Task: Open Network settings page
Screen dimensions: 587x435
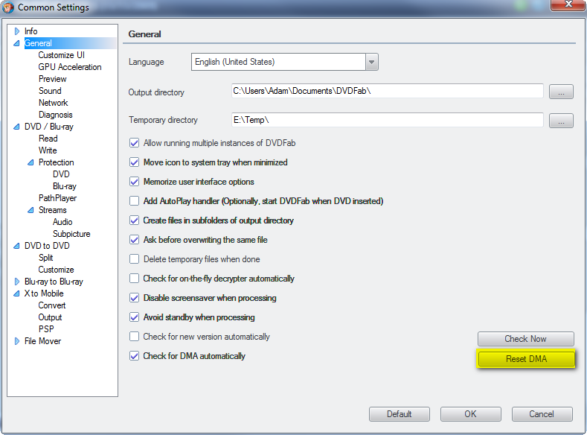Action: click(x=53, y=103)
